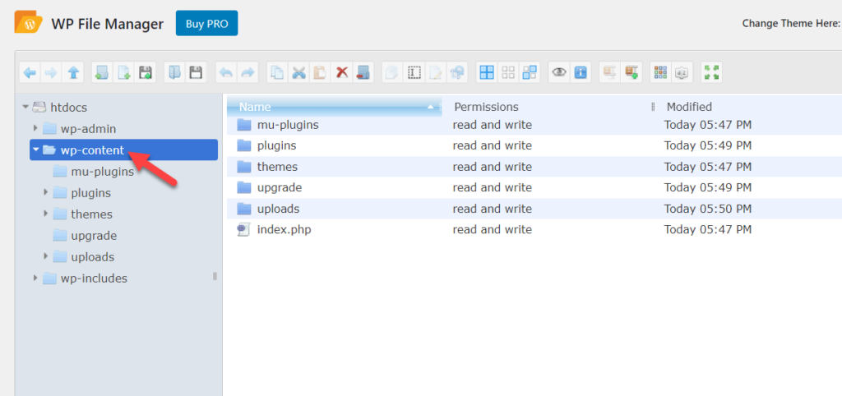Sort by the Name column header

[334, 107]
